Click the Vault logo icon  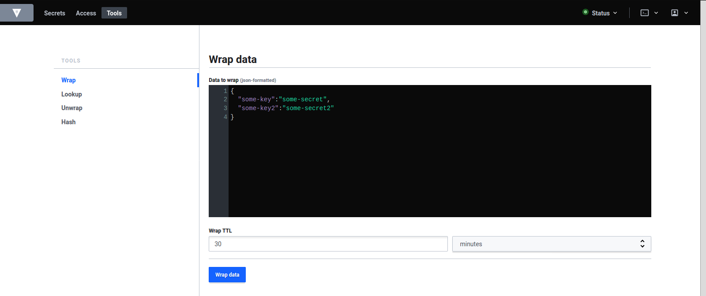click(17, 13)
